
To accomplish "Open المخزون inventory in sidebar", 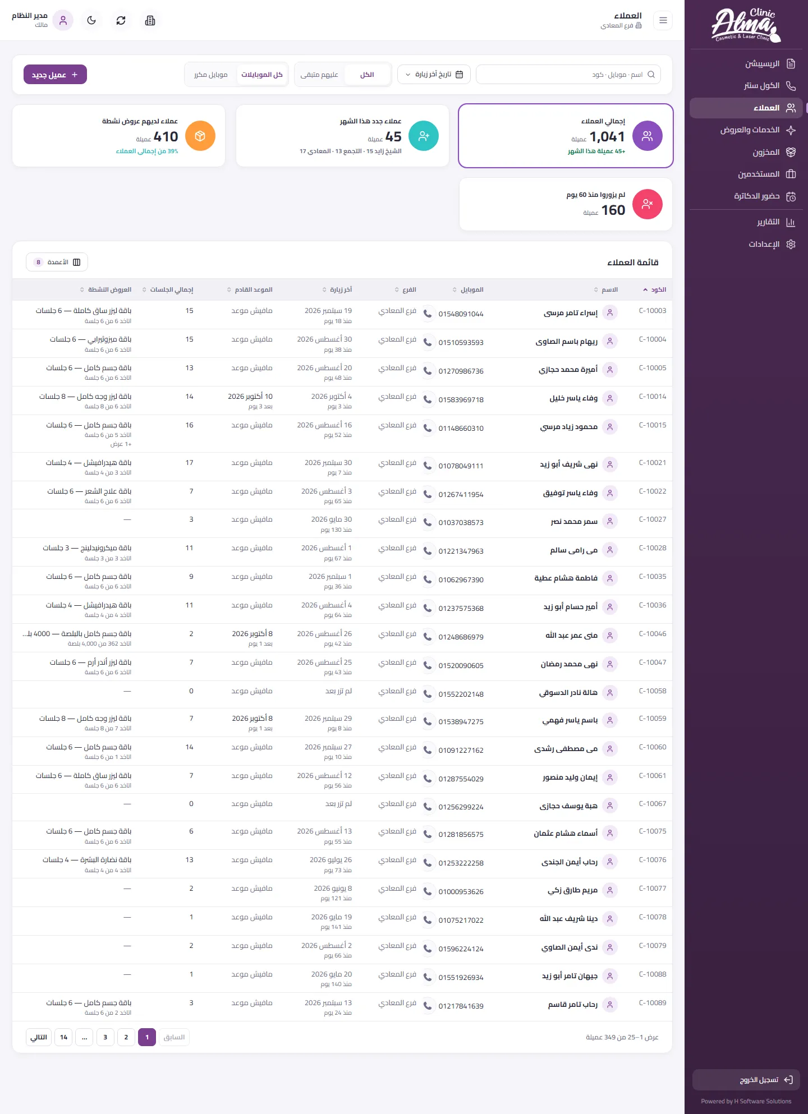I will click(746, 153).
